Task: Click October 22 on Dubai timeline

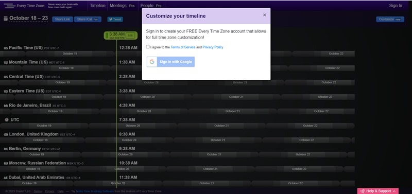Action: [x=296, y=183]
